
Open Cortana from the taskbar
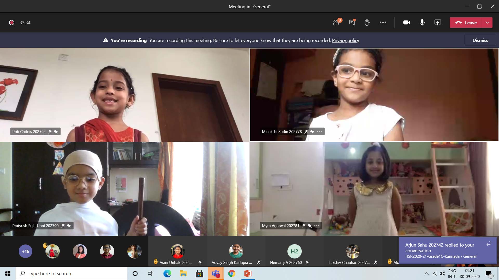pos(135,274)
